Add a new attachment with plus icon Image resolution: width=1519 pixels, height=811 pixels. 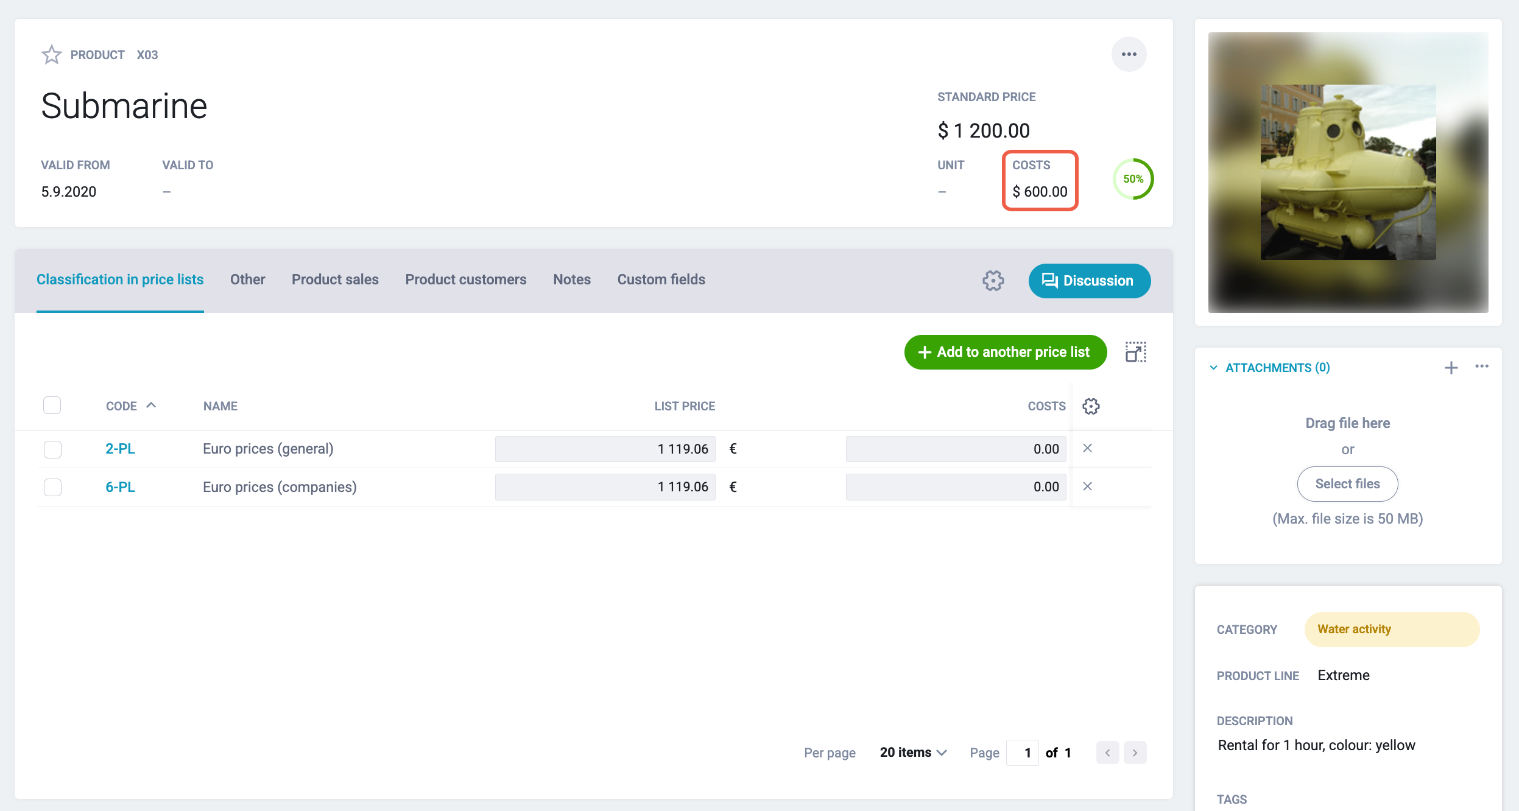coord(1451,368)
